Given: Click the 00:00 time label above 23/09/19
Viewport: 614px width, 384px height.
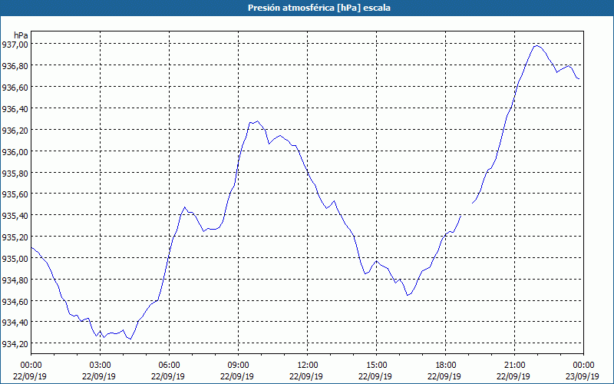Looking at the screenshot, I should click(583, 366).
